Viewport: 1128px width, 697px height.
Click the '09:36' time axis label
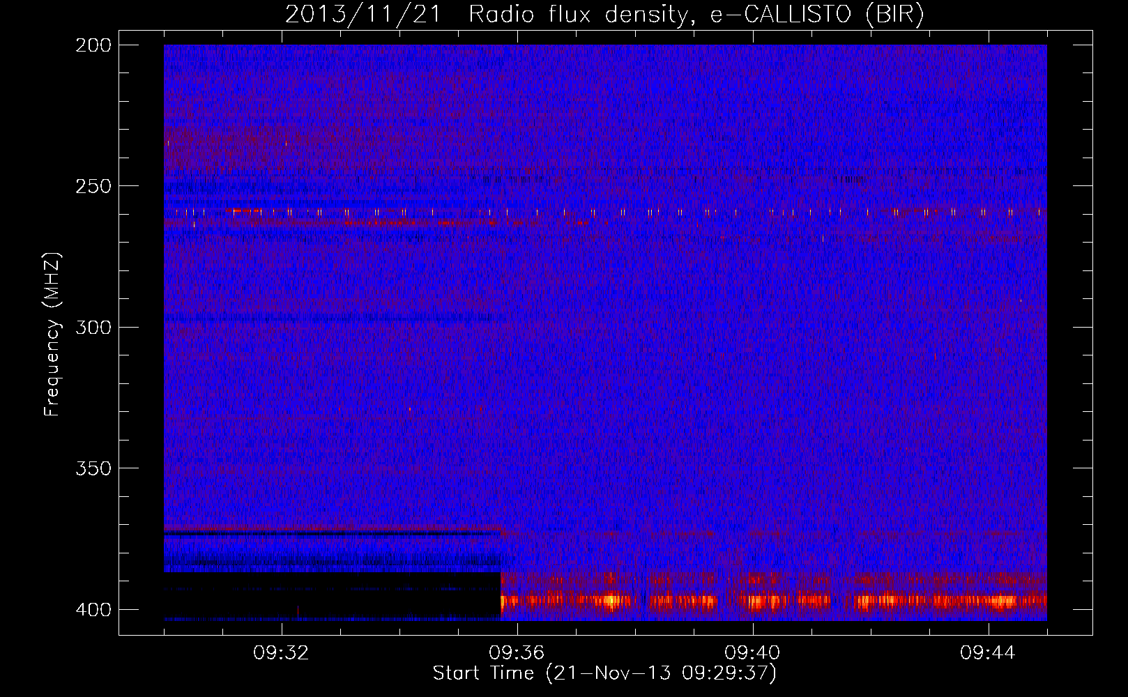[517, 653]
